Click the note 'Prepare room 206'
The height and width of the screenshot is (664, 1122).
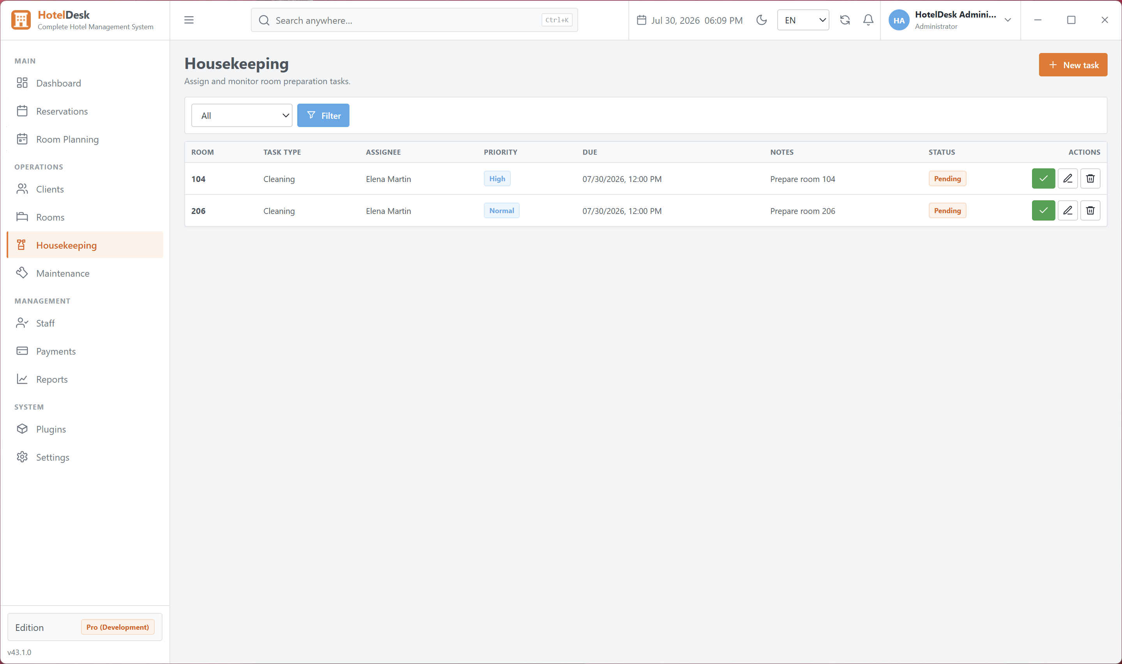coord(803,211)
